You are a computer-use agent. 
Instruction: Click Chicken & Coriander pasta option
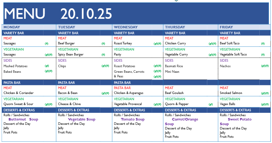[x=19, y=93]
